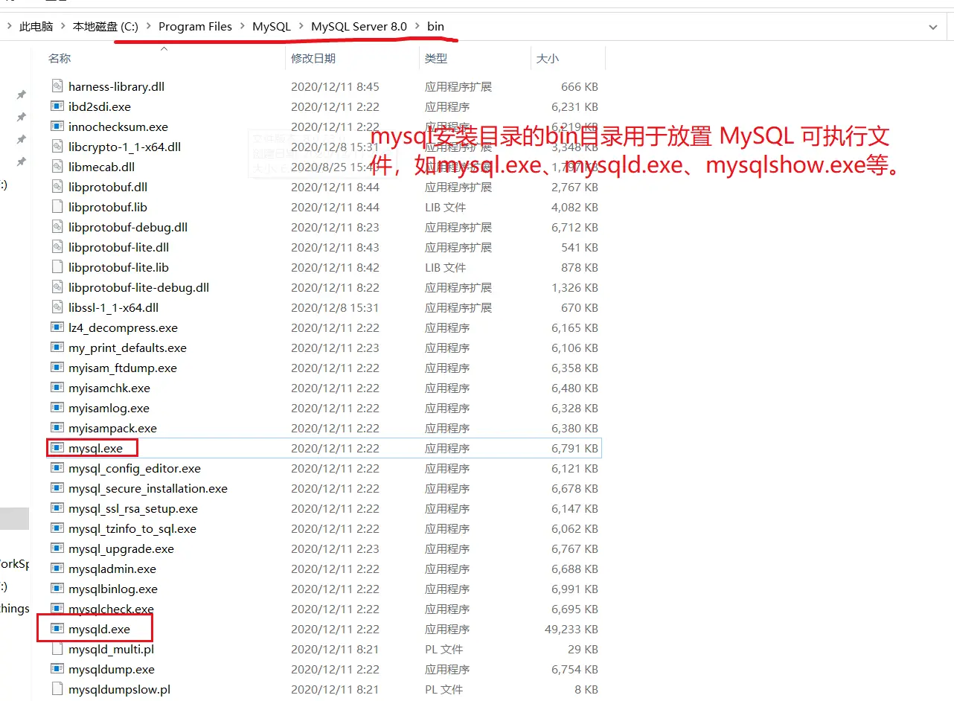Select the mysql_ssl_rsa_setup.exe file name
The height and width of the screenshot is (701, 954).
click(133, 508)
